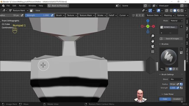Toggle strength pen pressure in header

[x=52, y=15]
